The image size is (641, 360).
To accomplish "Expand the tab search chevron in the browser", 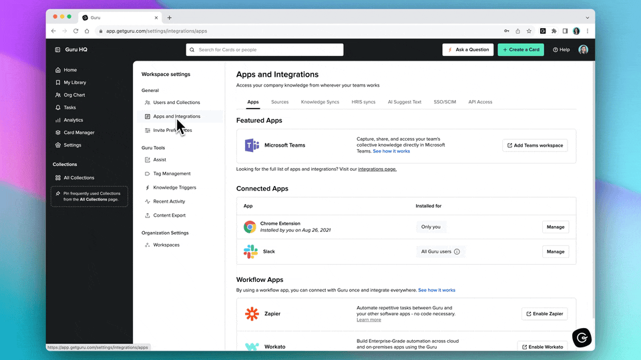I will click(x=588, y=17).
